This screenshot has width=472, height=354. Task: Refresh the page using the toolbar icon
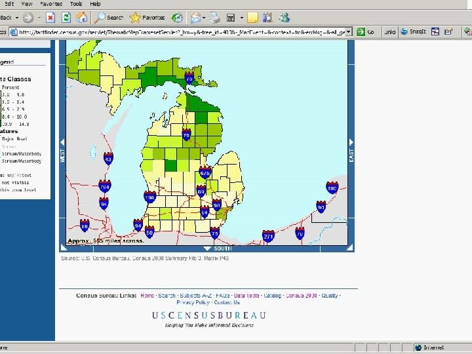66,18
